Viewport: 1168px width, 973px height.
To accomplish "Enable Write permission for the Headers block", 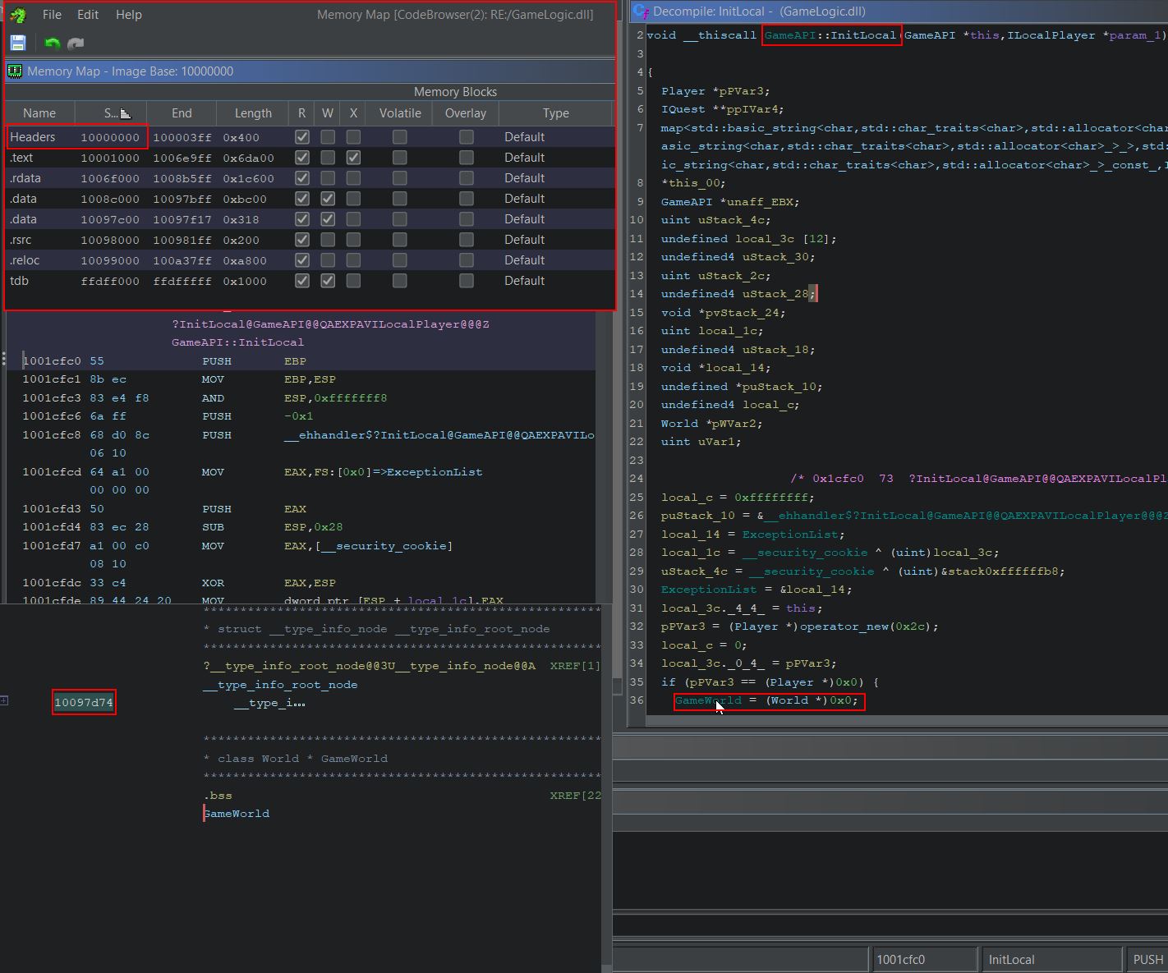I will click(x=328, y=137).
